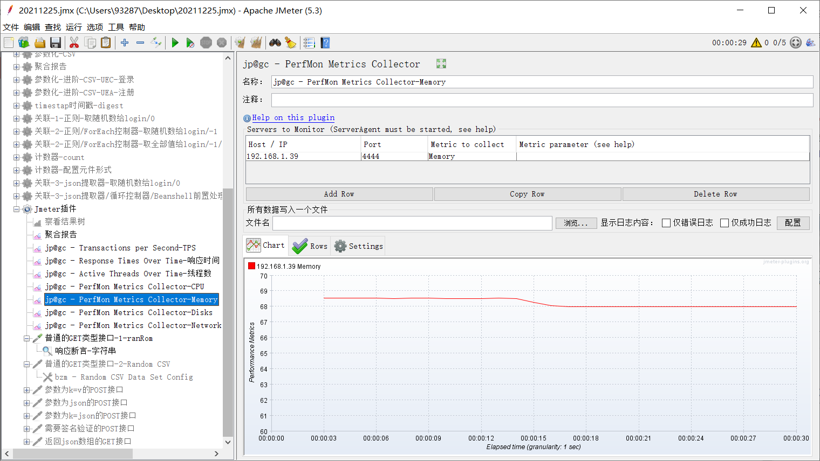The image size is (820, 461).
Task: Click the Copy Row button
Action: click(x=528, y=194)
